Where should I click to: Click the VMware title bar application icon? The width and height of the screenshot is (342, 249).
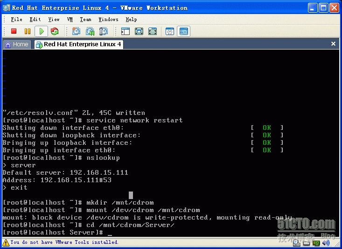click(x=6, y=8)
